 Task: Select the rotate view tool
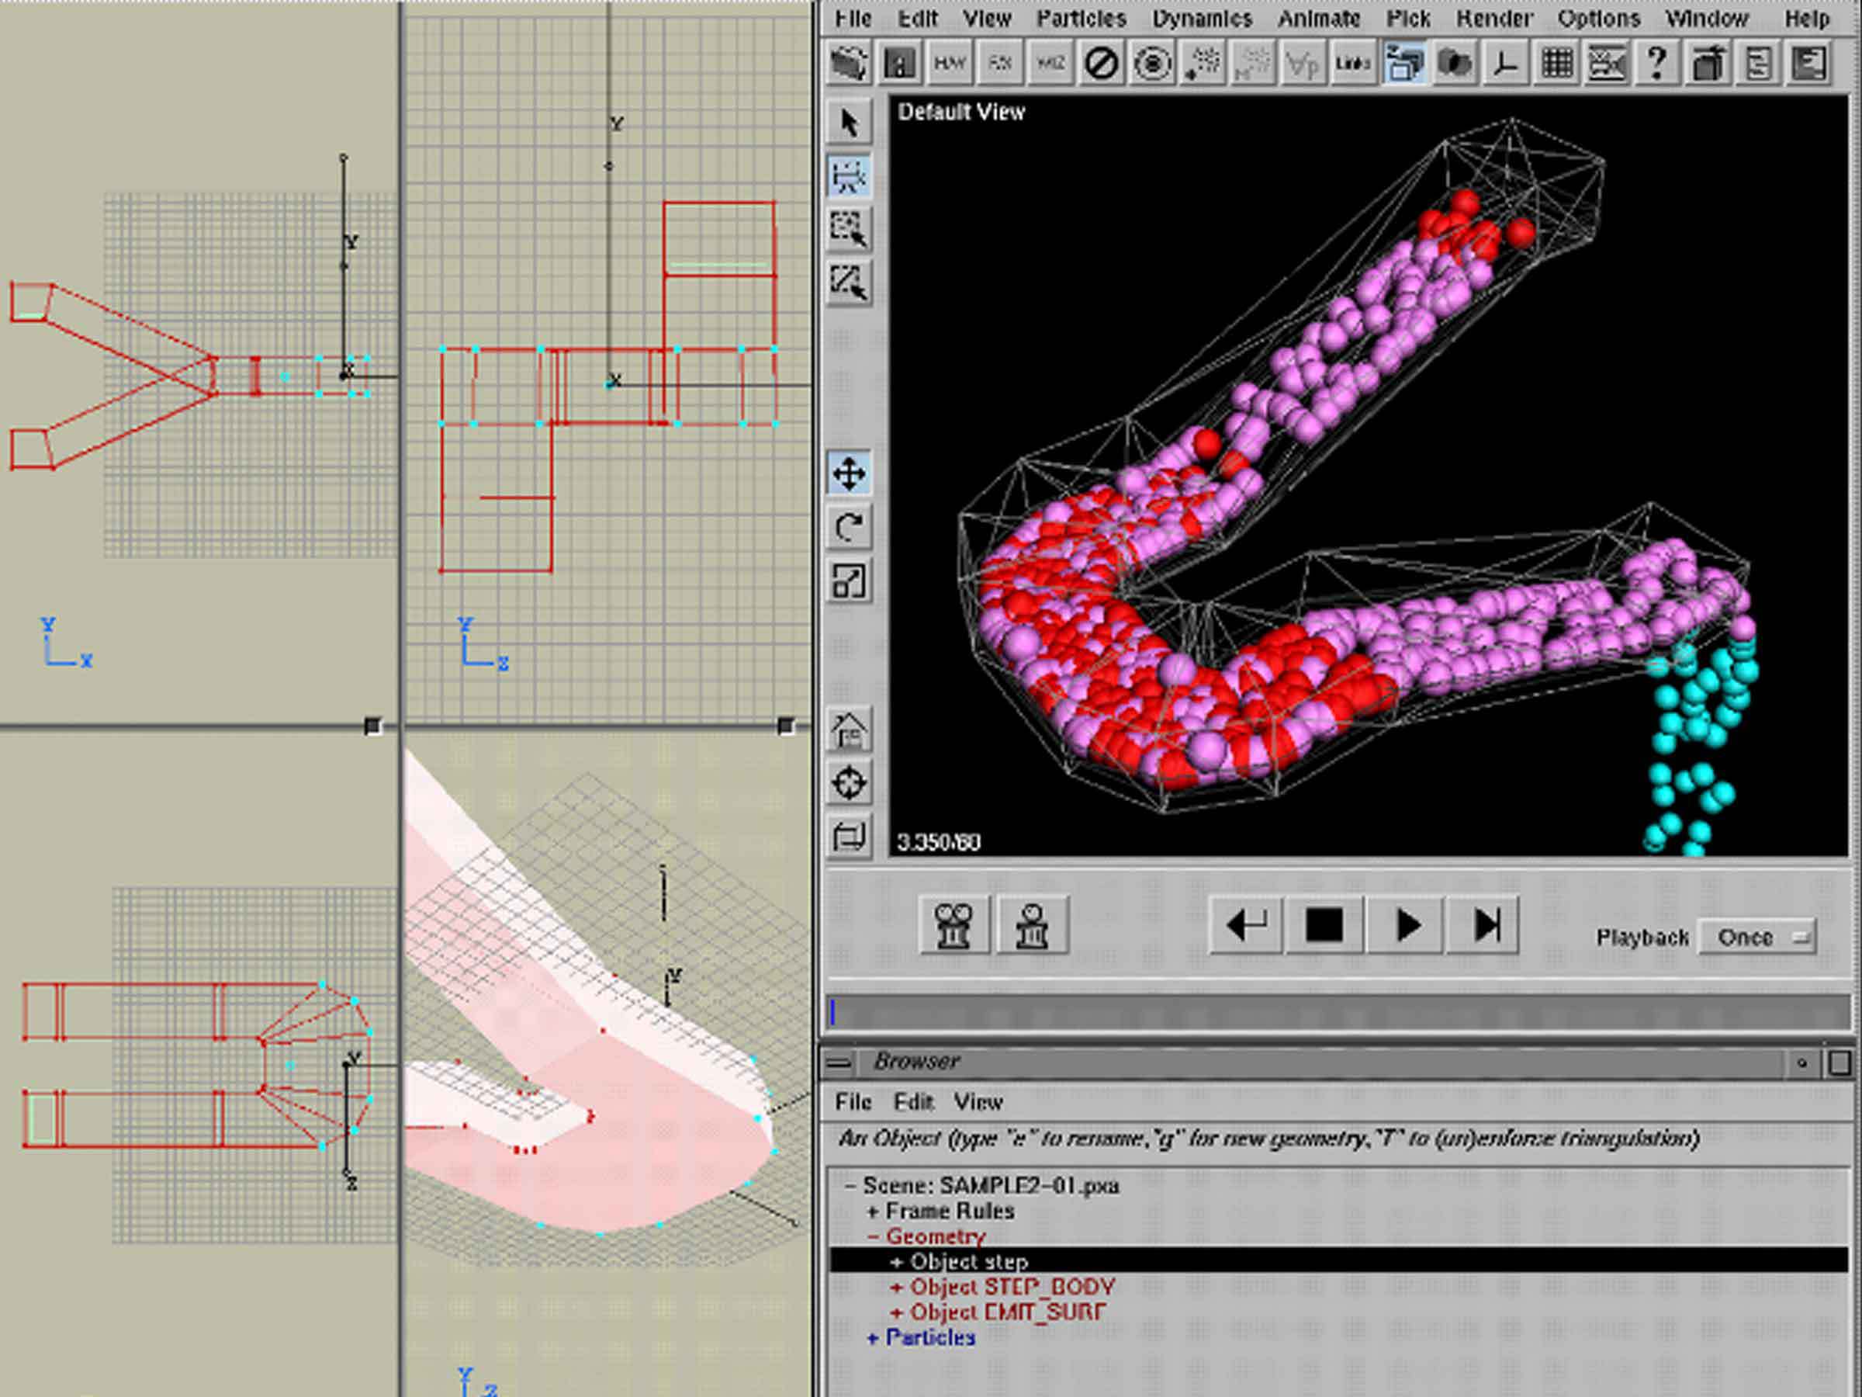pos(849,528)
